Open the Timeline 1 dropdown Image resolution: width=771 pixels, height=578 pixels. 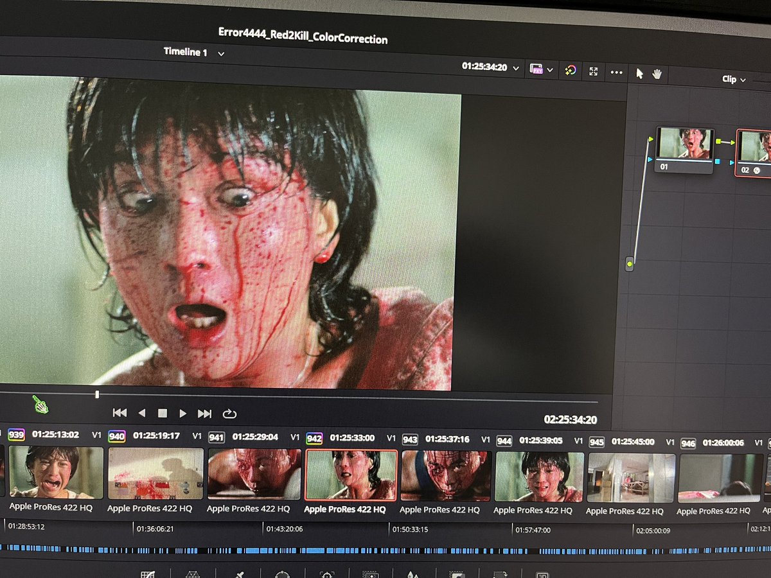[194, 53]
